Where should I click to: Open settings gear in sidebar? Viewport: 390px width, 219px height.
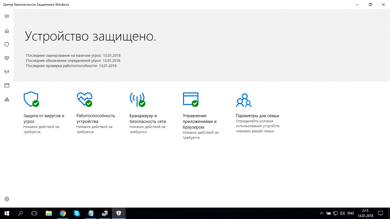point(7,199)
